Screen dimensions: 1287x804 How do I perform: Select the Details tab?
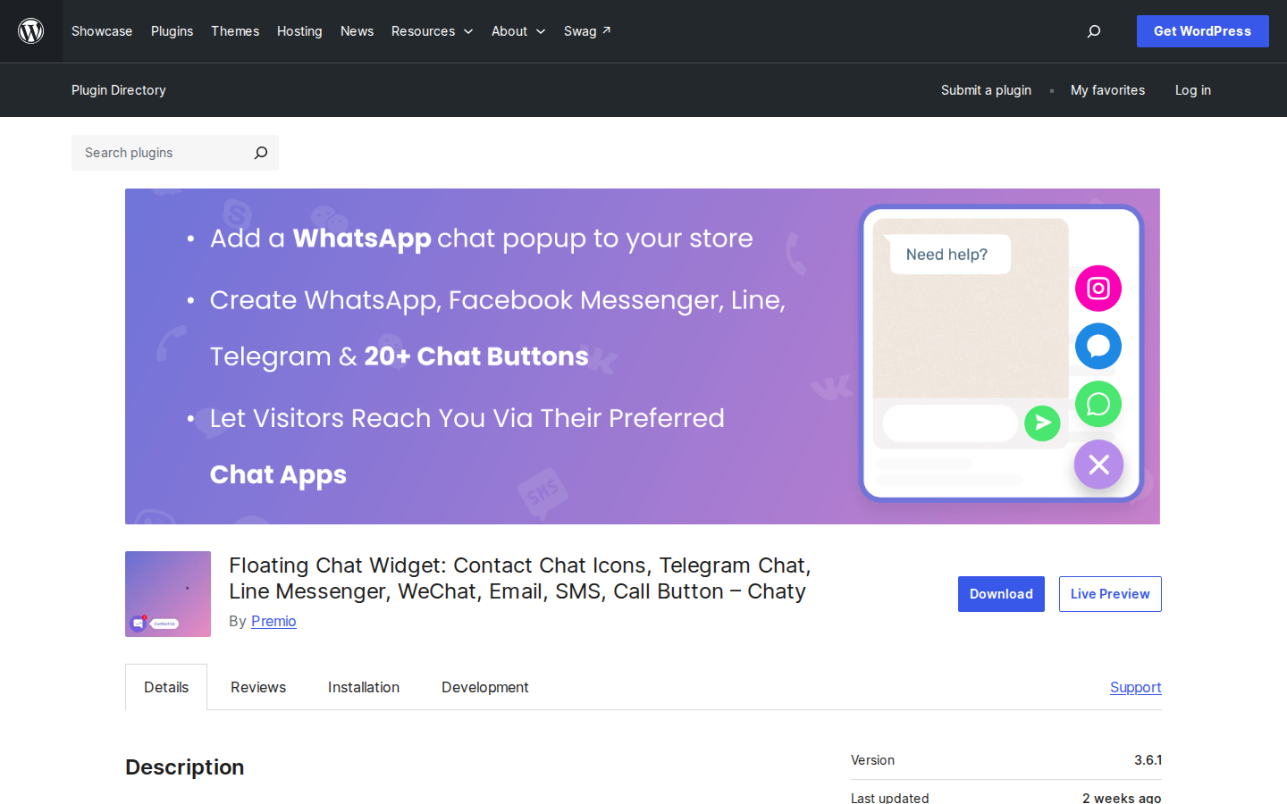tap(166, 687)
